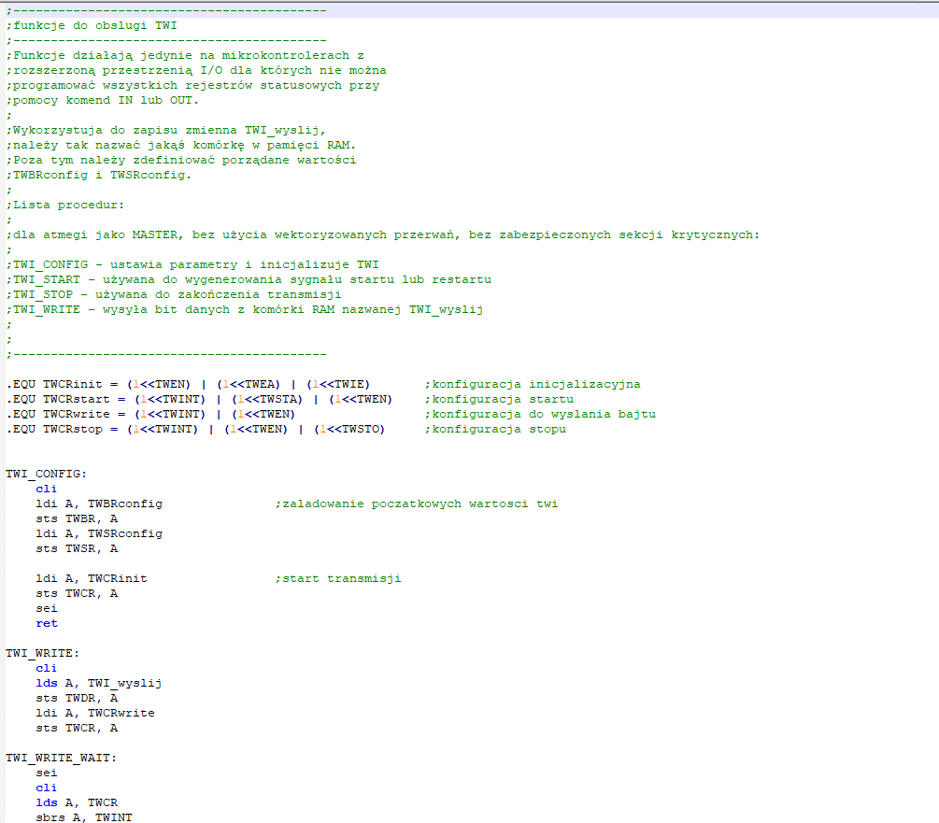This screenshot has width=939, height=823.
Task: Click the 'Lista procedur:' comment line
Action: click(x=65, y=205)
